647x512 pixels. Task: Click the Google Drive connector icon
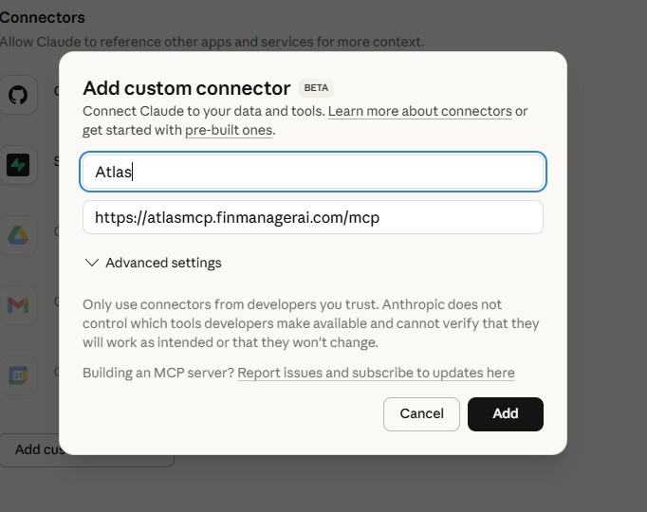[18, 235]
